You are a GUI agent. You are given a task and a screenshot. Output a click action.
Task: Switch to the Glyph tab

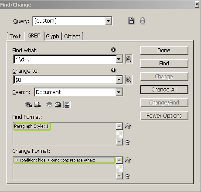tap(52, 36)
